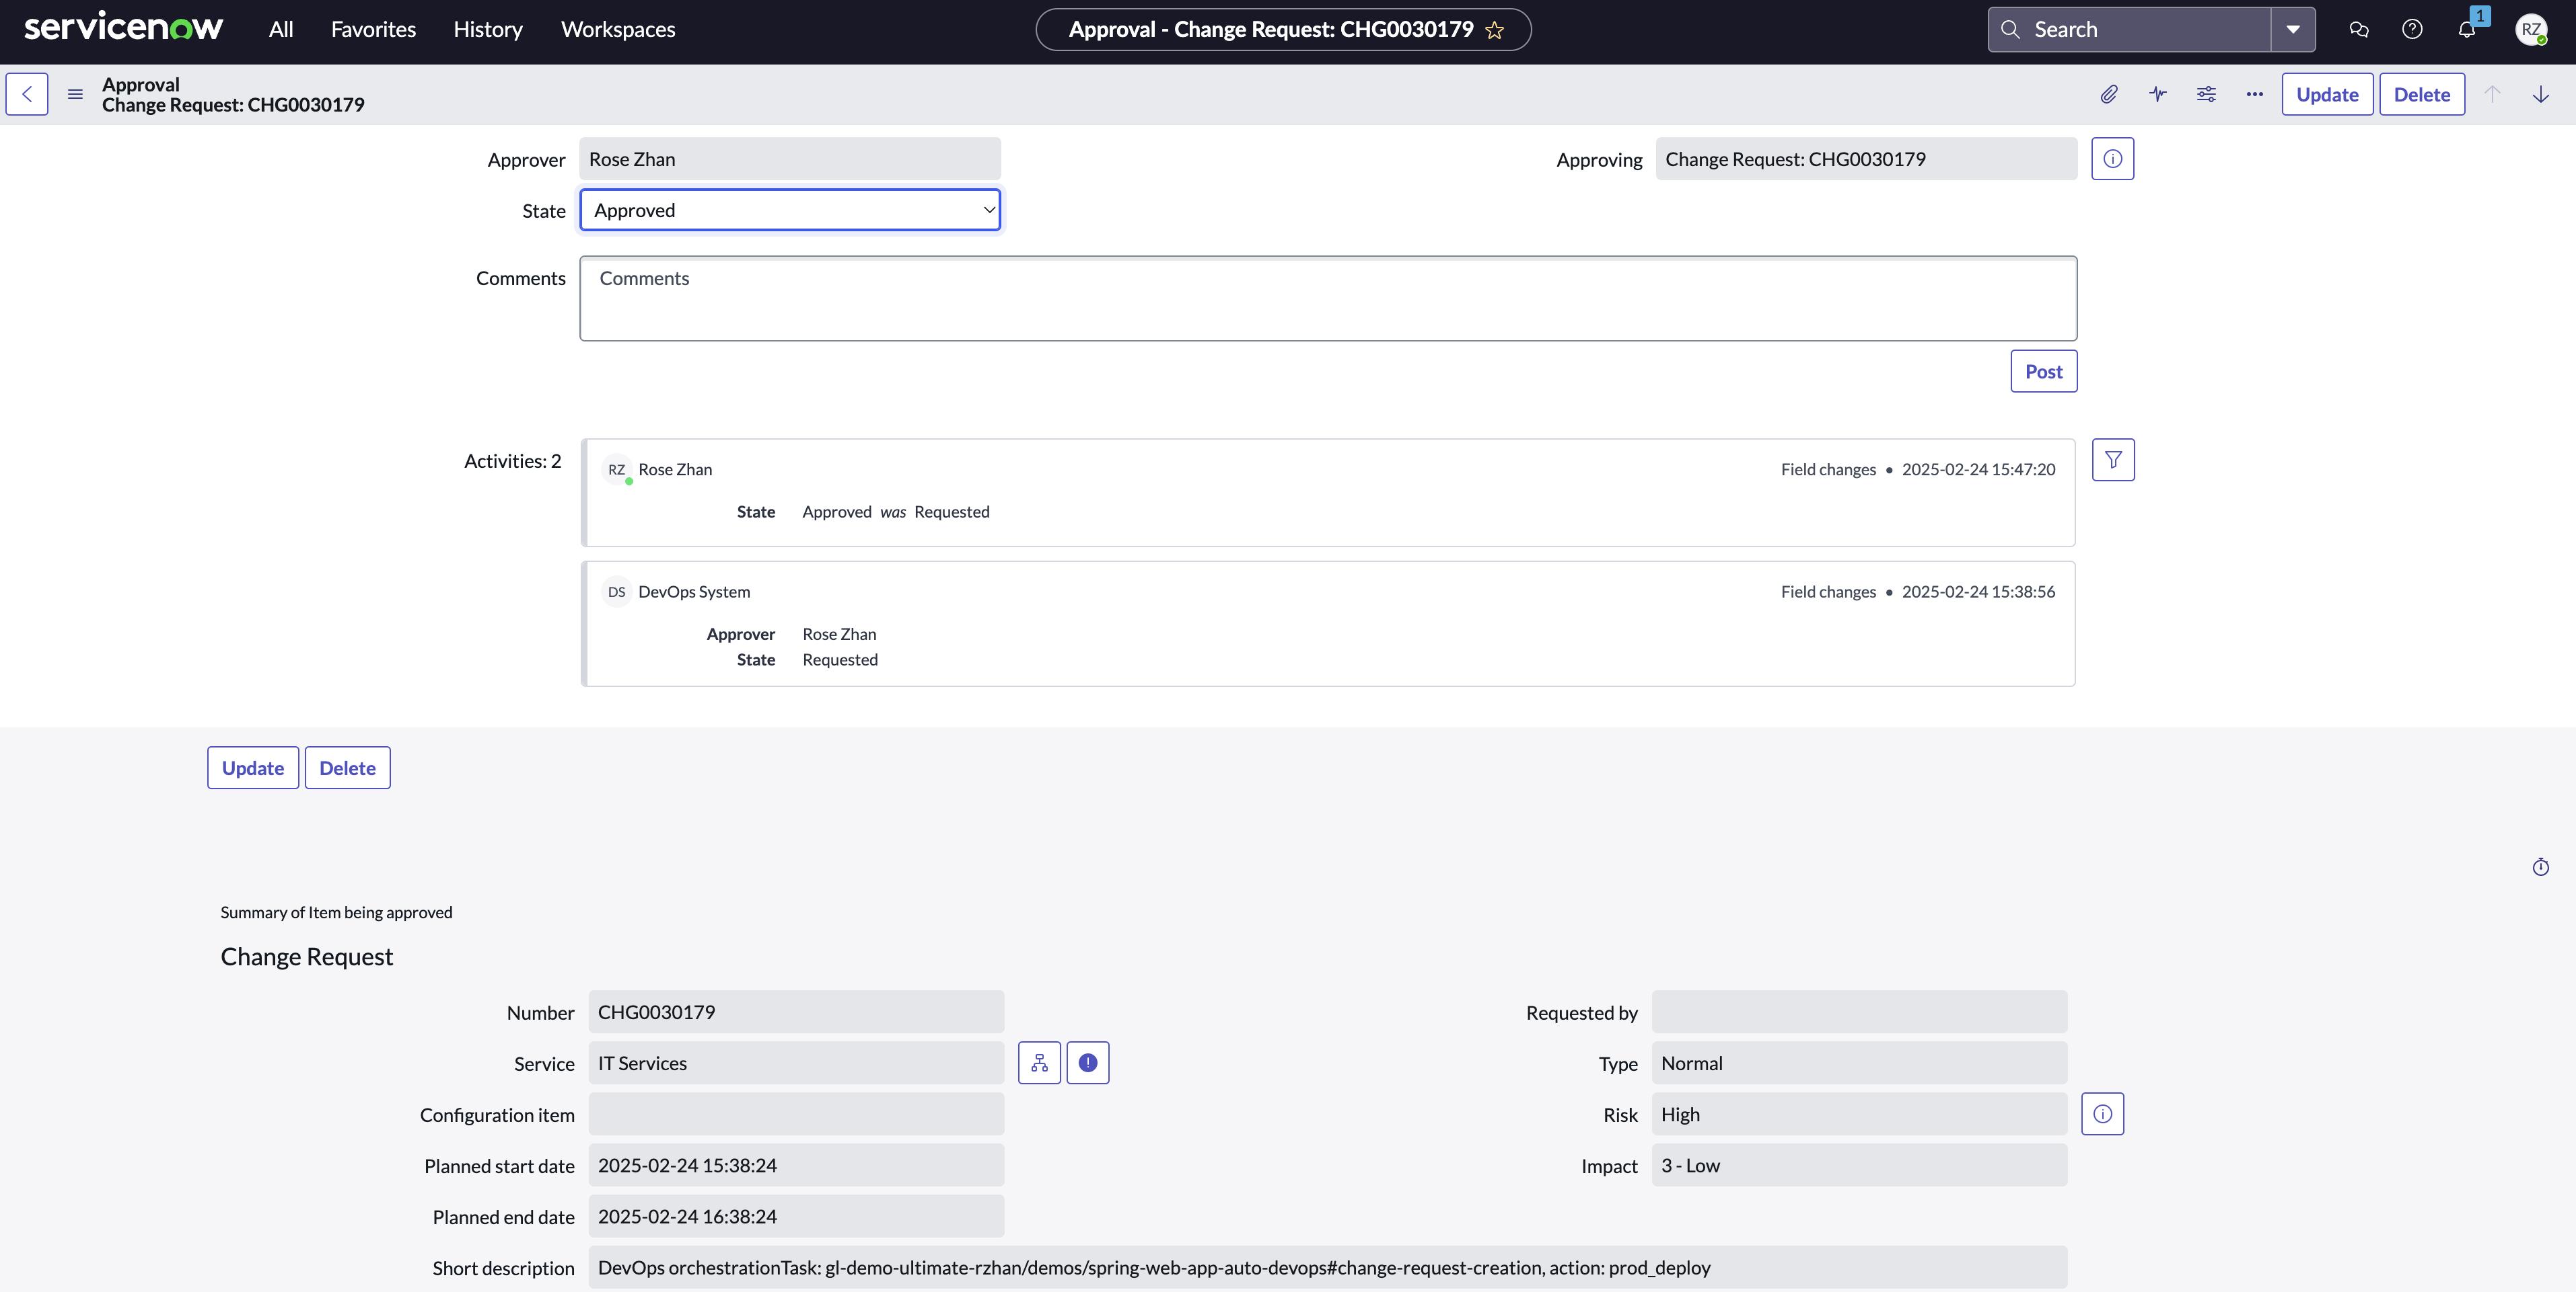Screen dimensions: 2576x1292
Task: Switch to the Favorites tab
Action: 373,29
